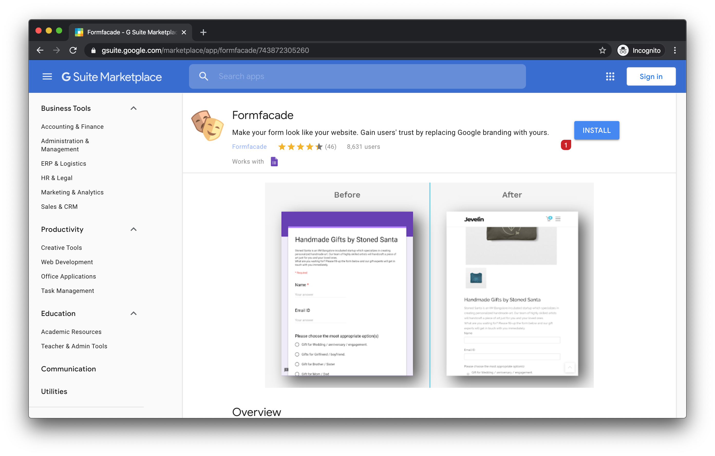Image resolution: width=715 pixels, height=456 pixels.
Task: Collapse the Education section
Action: pyautogui.click(x=134, y=313)
